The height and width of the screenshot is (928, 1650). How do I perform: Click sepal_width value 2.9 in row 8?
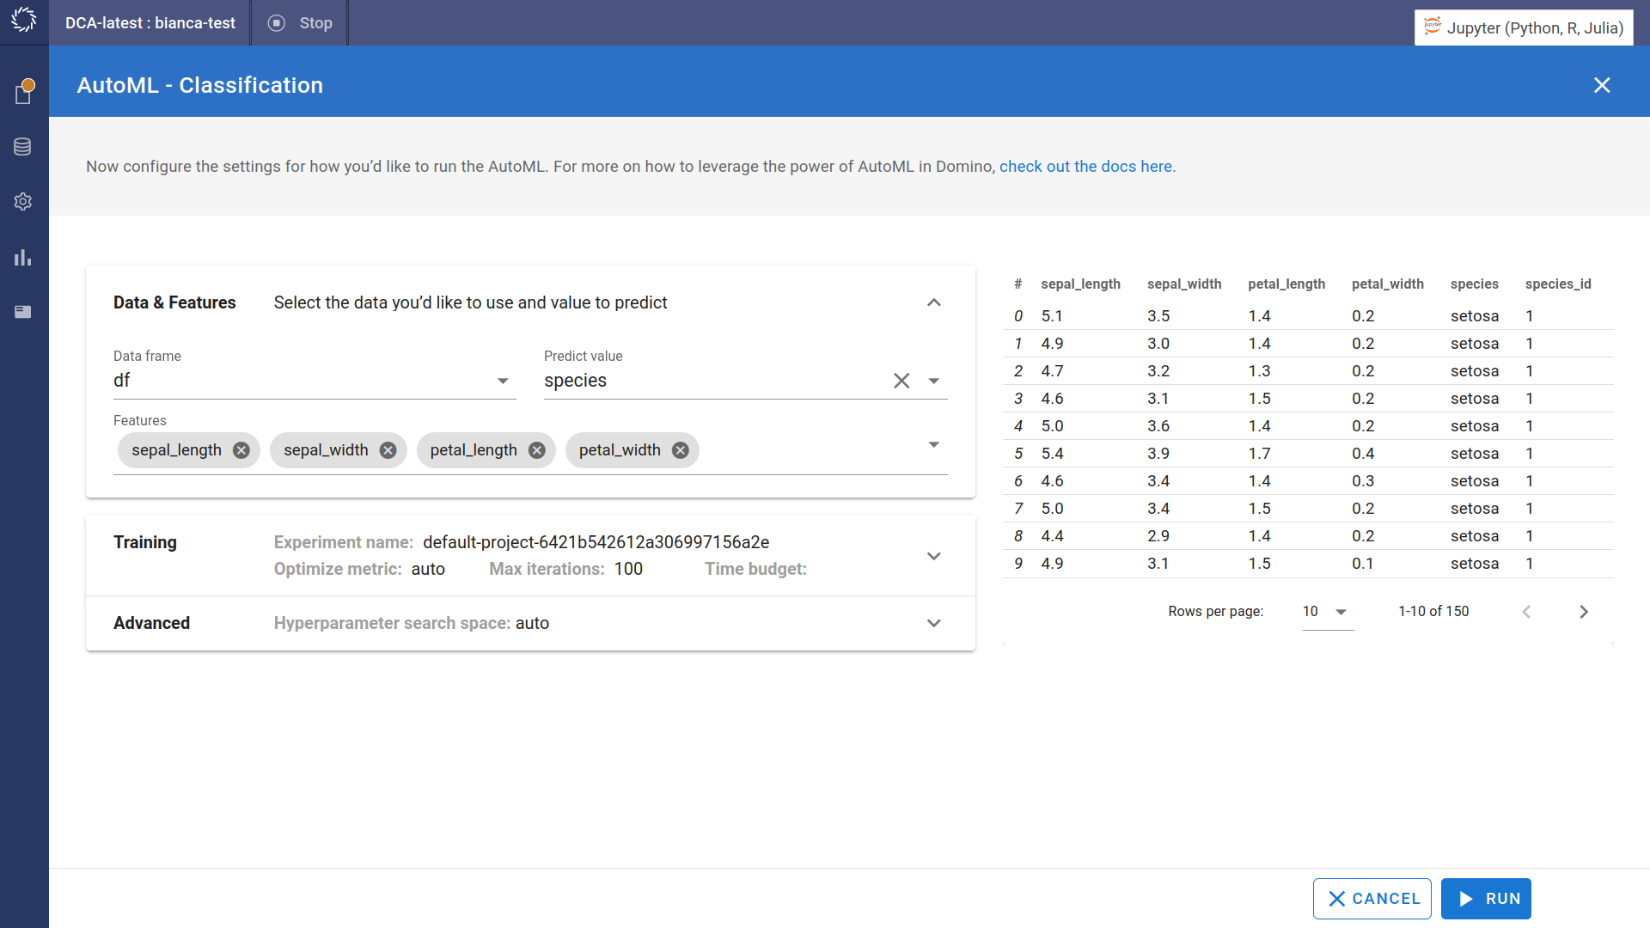point(1158,536)
